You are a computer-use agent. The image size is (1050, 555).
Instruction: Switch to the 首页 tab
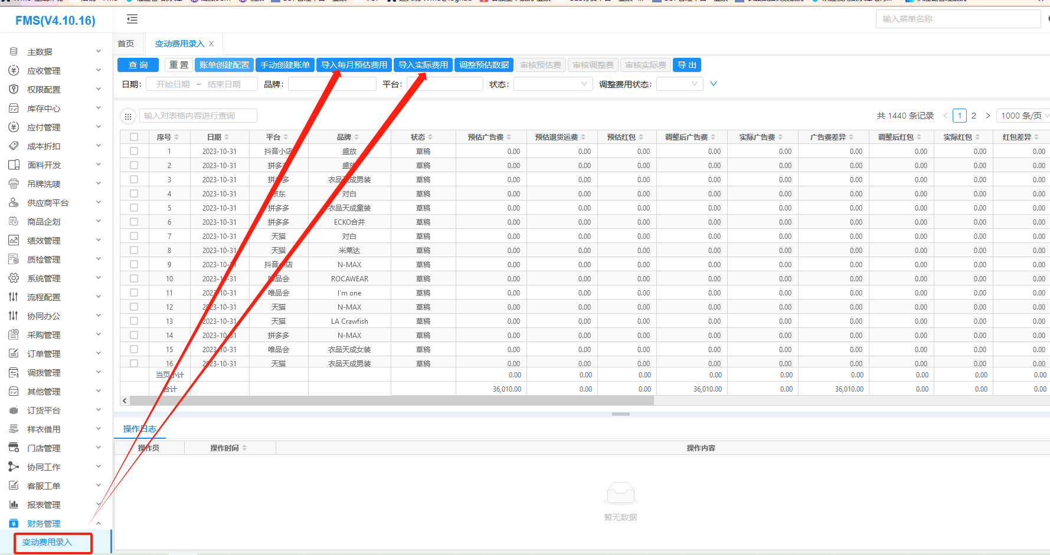tap(126, 44)
